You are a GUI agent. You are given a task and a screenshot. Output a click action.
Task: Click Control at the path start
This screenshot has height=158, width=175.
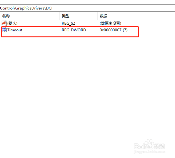coord(7,8)
